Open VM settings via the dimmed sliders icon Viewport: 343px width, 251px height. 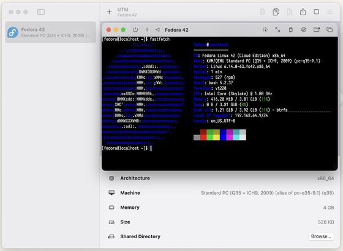(330, 12)
